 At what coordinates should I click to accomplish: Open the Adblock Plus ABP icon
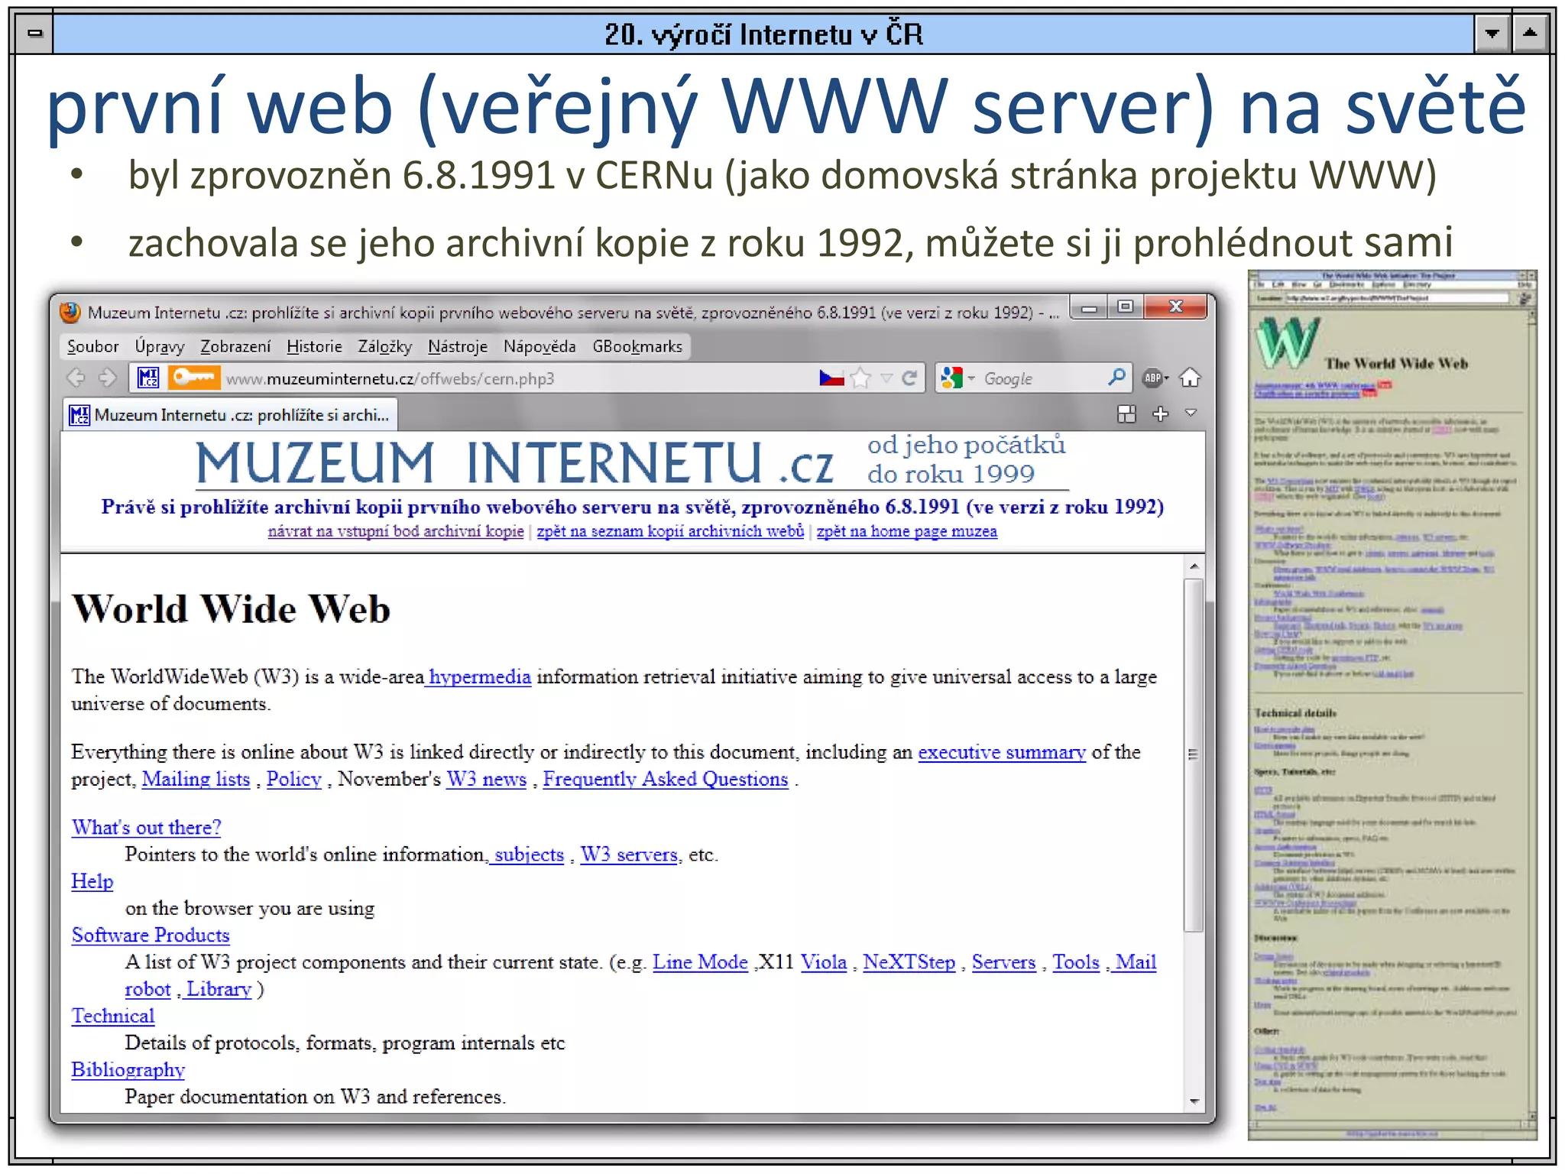click(x=1153, y=378)
